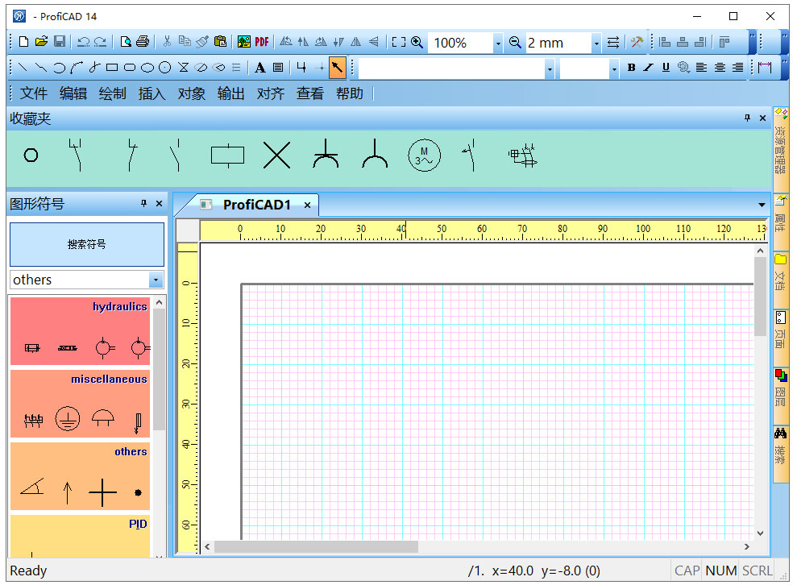Open the 文件 menu
This screenshot has height=585, width=797.
pyautogui.click(x=34, y=93)
